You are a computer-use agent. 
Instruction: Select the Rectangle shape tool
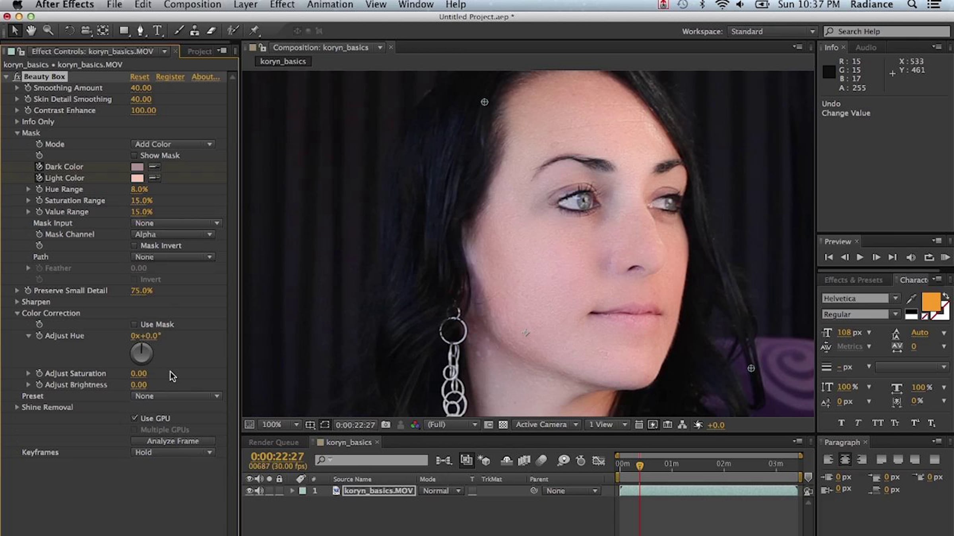tap(124, 31)
